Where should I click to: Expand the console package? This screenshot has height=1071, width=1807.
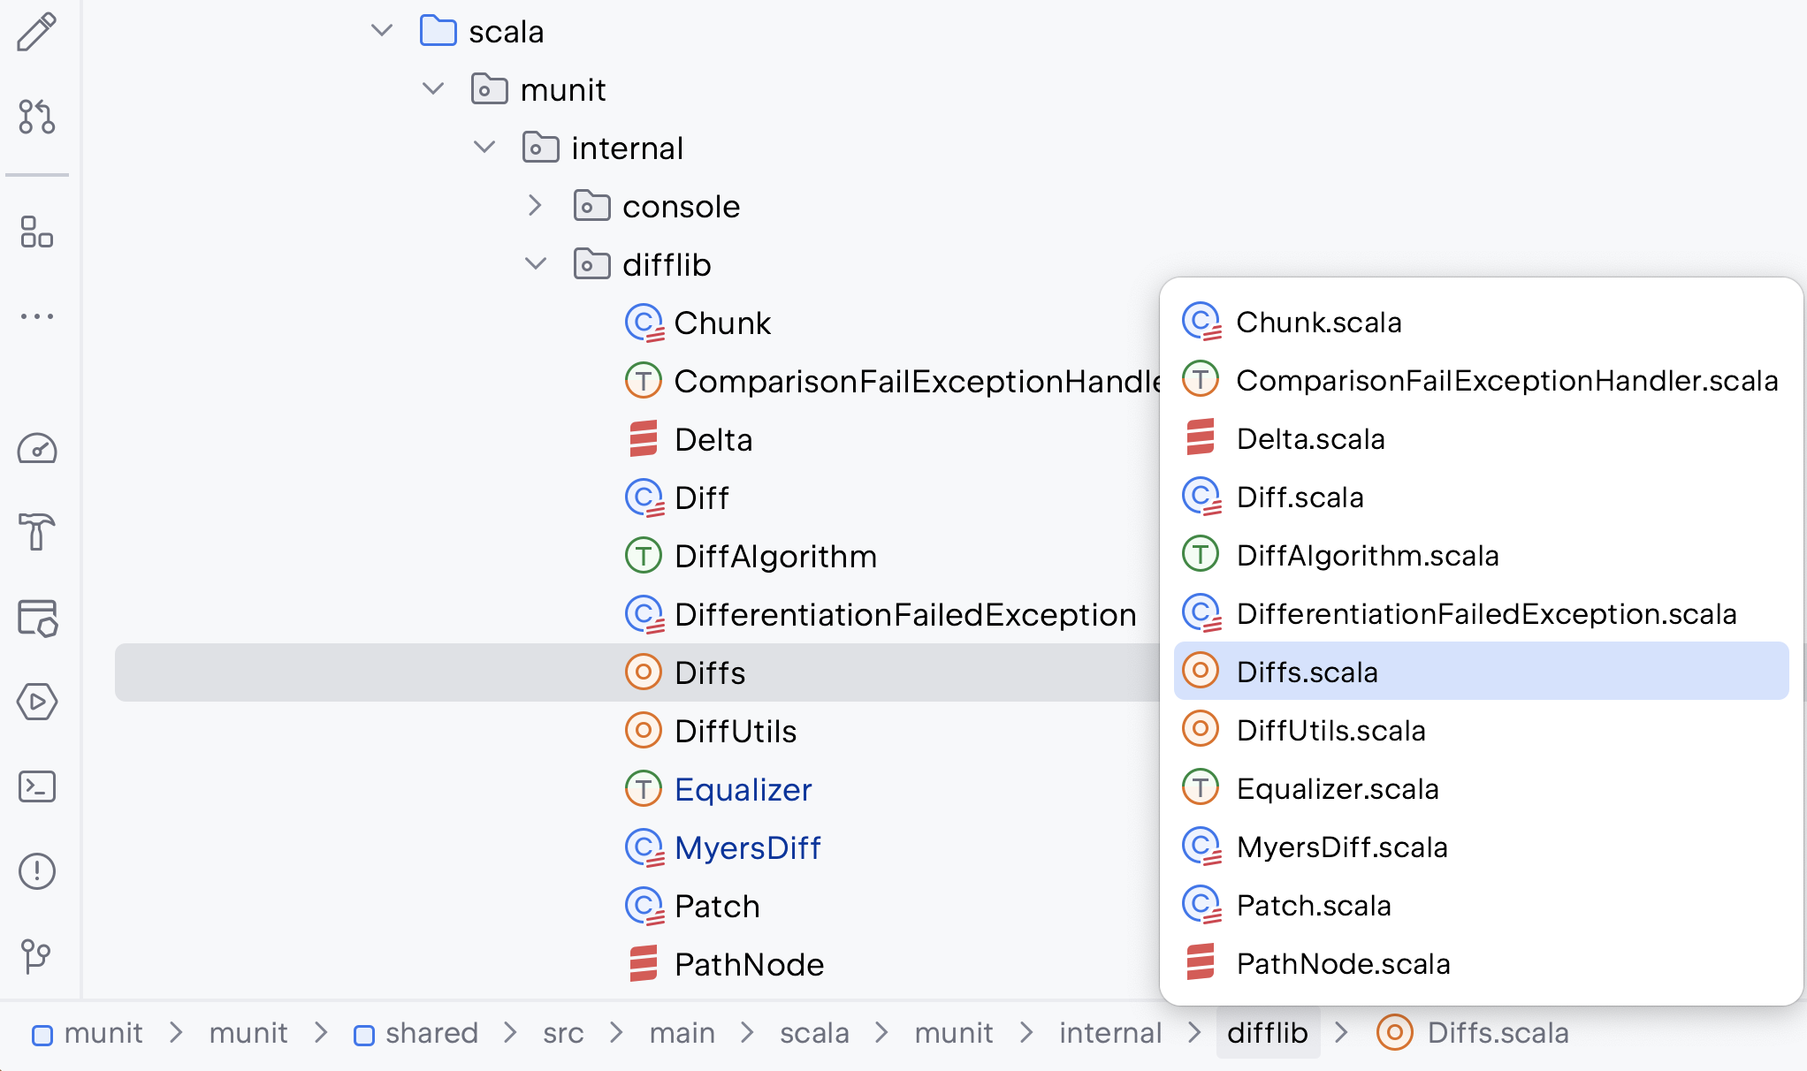click(535, 206)
